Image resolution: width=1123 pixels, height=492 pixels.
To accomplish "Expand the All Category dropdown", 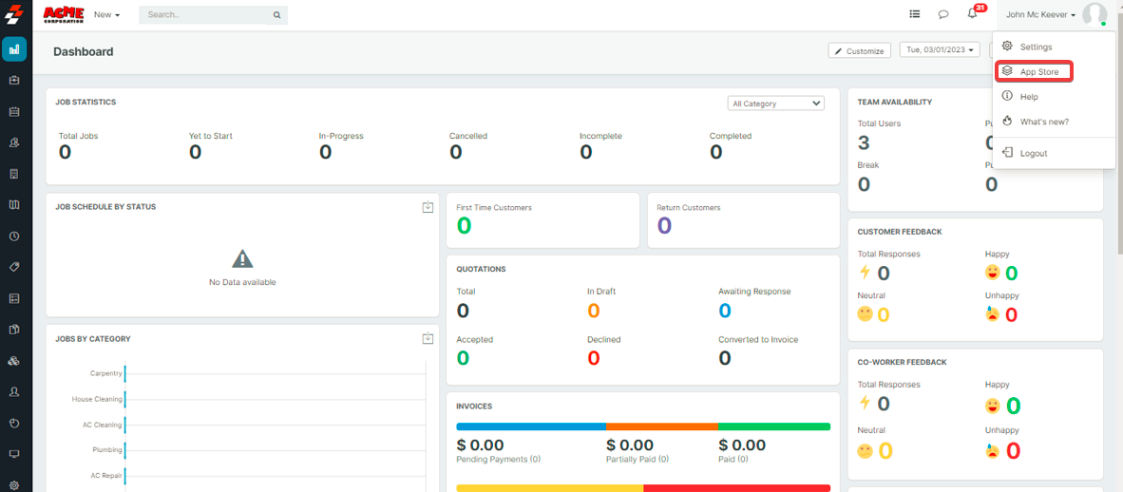I will [776, 104].
